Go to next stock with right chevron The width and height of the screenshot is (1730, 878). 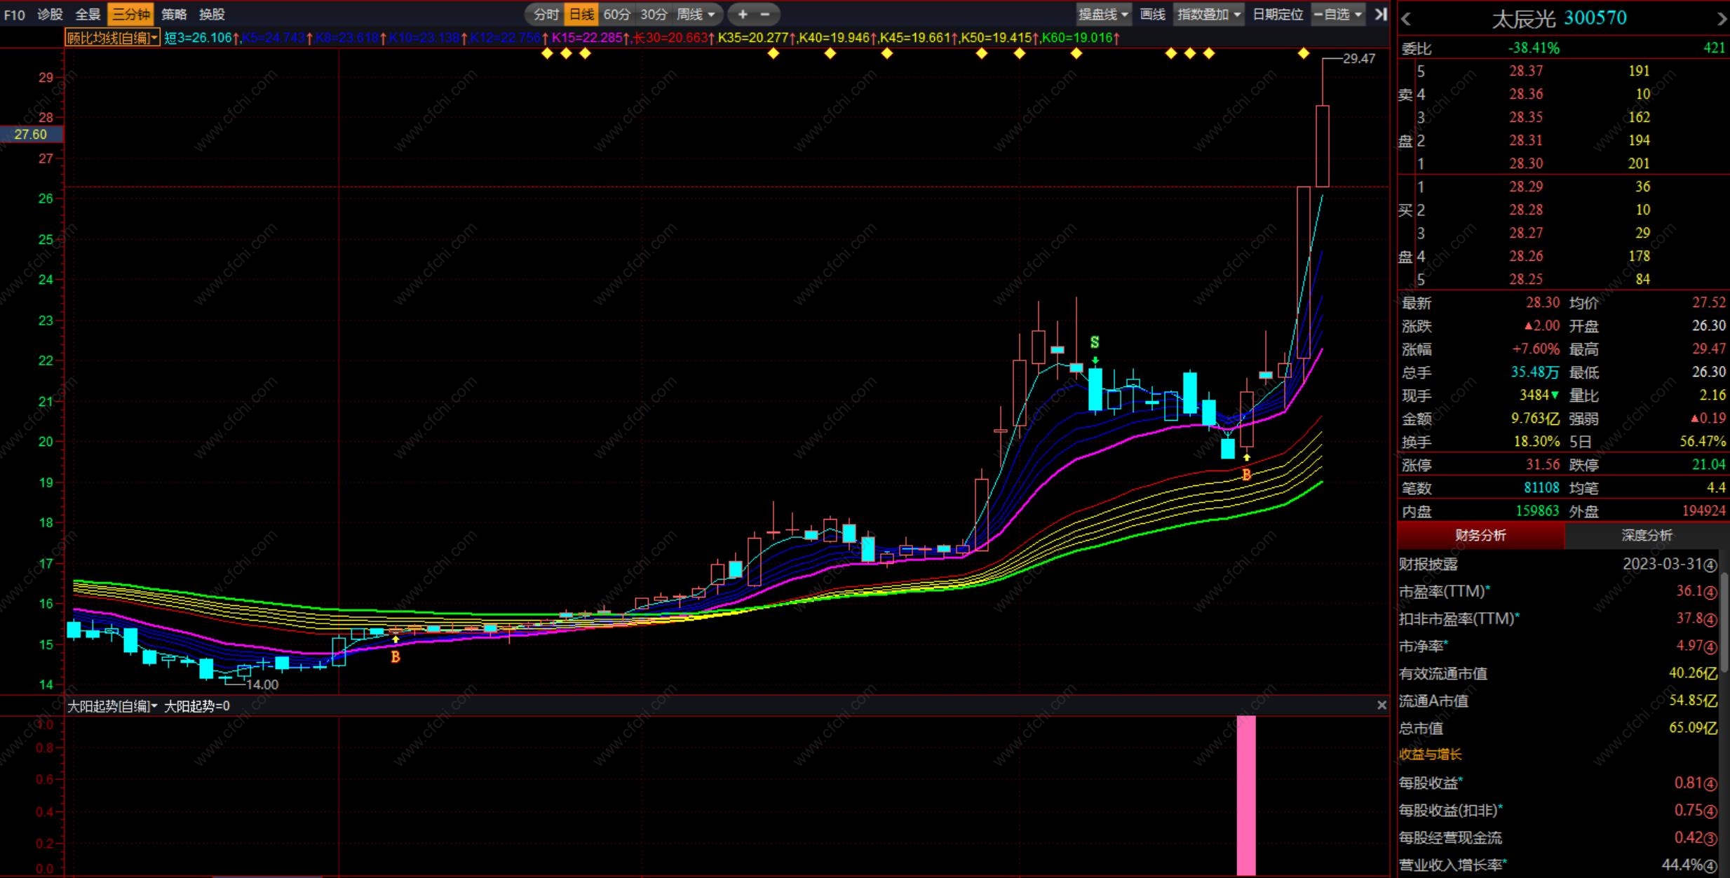(x=1722, y=19)
